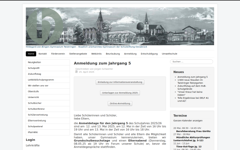Click the school banner header image

click(x=120, y=26)
